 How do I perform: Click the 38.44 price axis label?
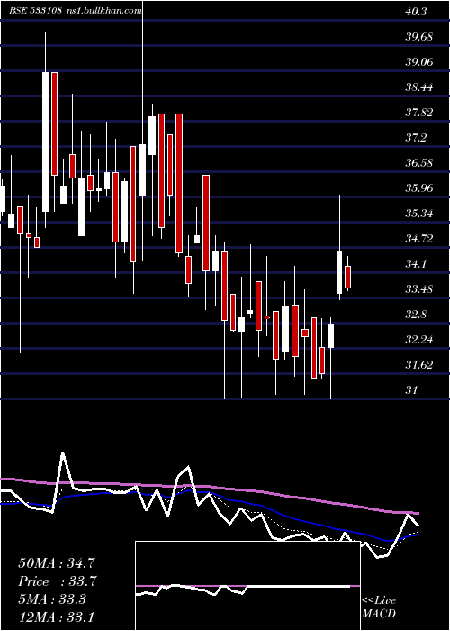click(x=418, y=87)
